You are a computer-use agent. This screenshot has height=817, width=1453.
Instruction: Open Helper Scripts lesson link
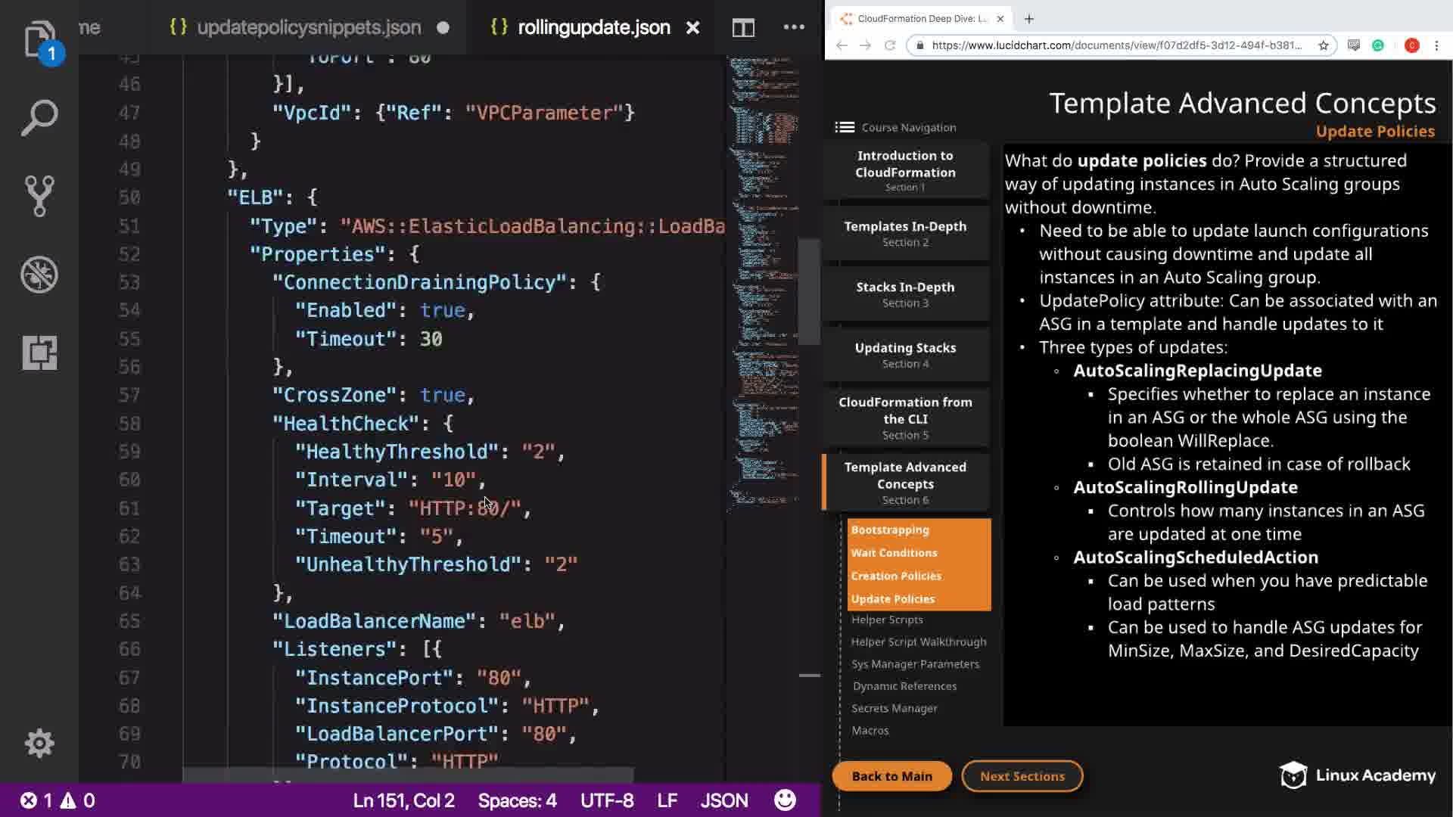(887, 620)
